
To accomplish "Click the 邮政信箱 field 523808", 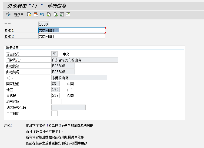I will [63, 66].
